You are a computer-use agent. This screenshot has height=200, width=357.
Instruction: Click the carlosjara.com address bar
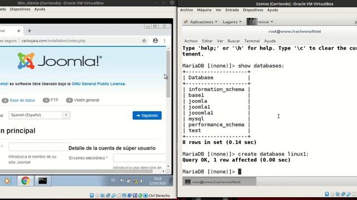pyautogui.click(x=54, y=41)
